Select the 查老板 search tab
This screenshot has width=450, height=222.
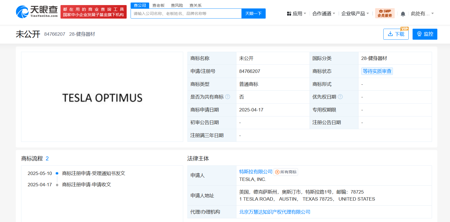click(158, 5)
